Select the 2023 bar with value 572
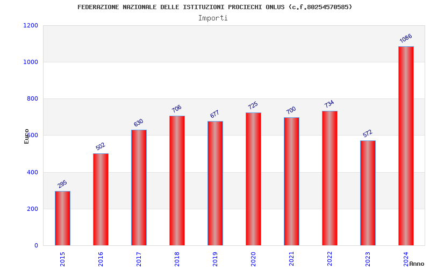Image resolution: width=430 pixels, height=269 pixels. coord(368,193)
